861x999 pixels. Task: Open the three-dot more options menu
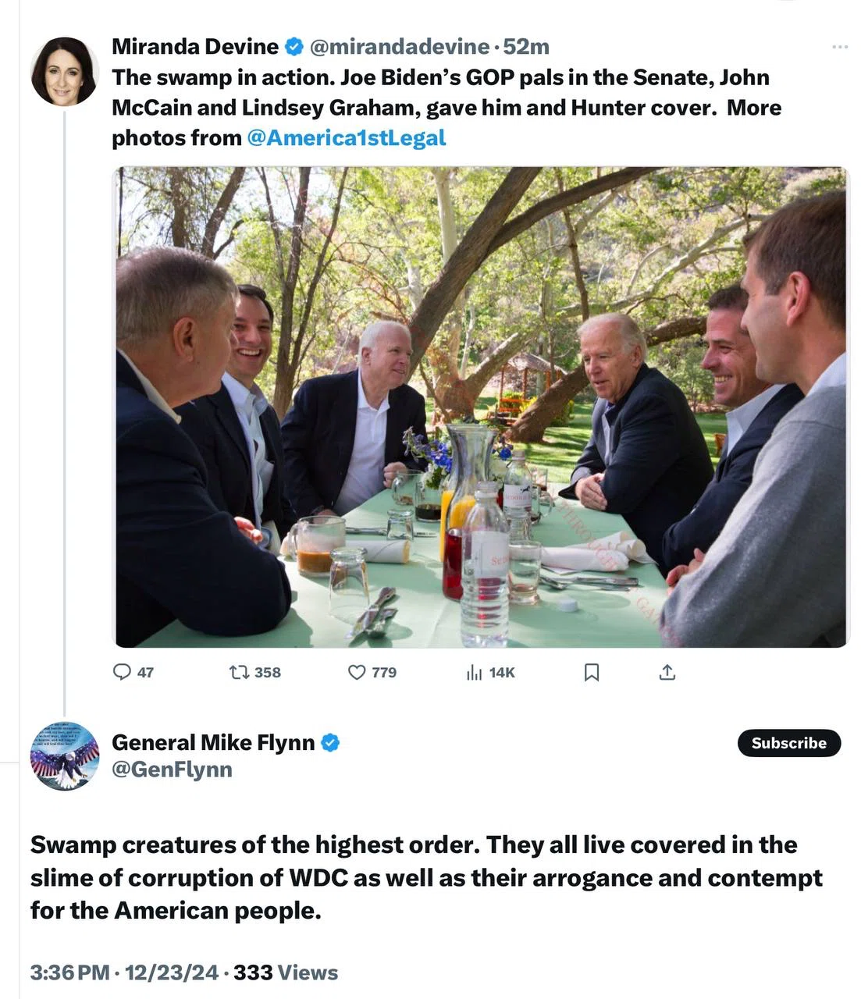pyautogui.click(x=840, y=47)
